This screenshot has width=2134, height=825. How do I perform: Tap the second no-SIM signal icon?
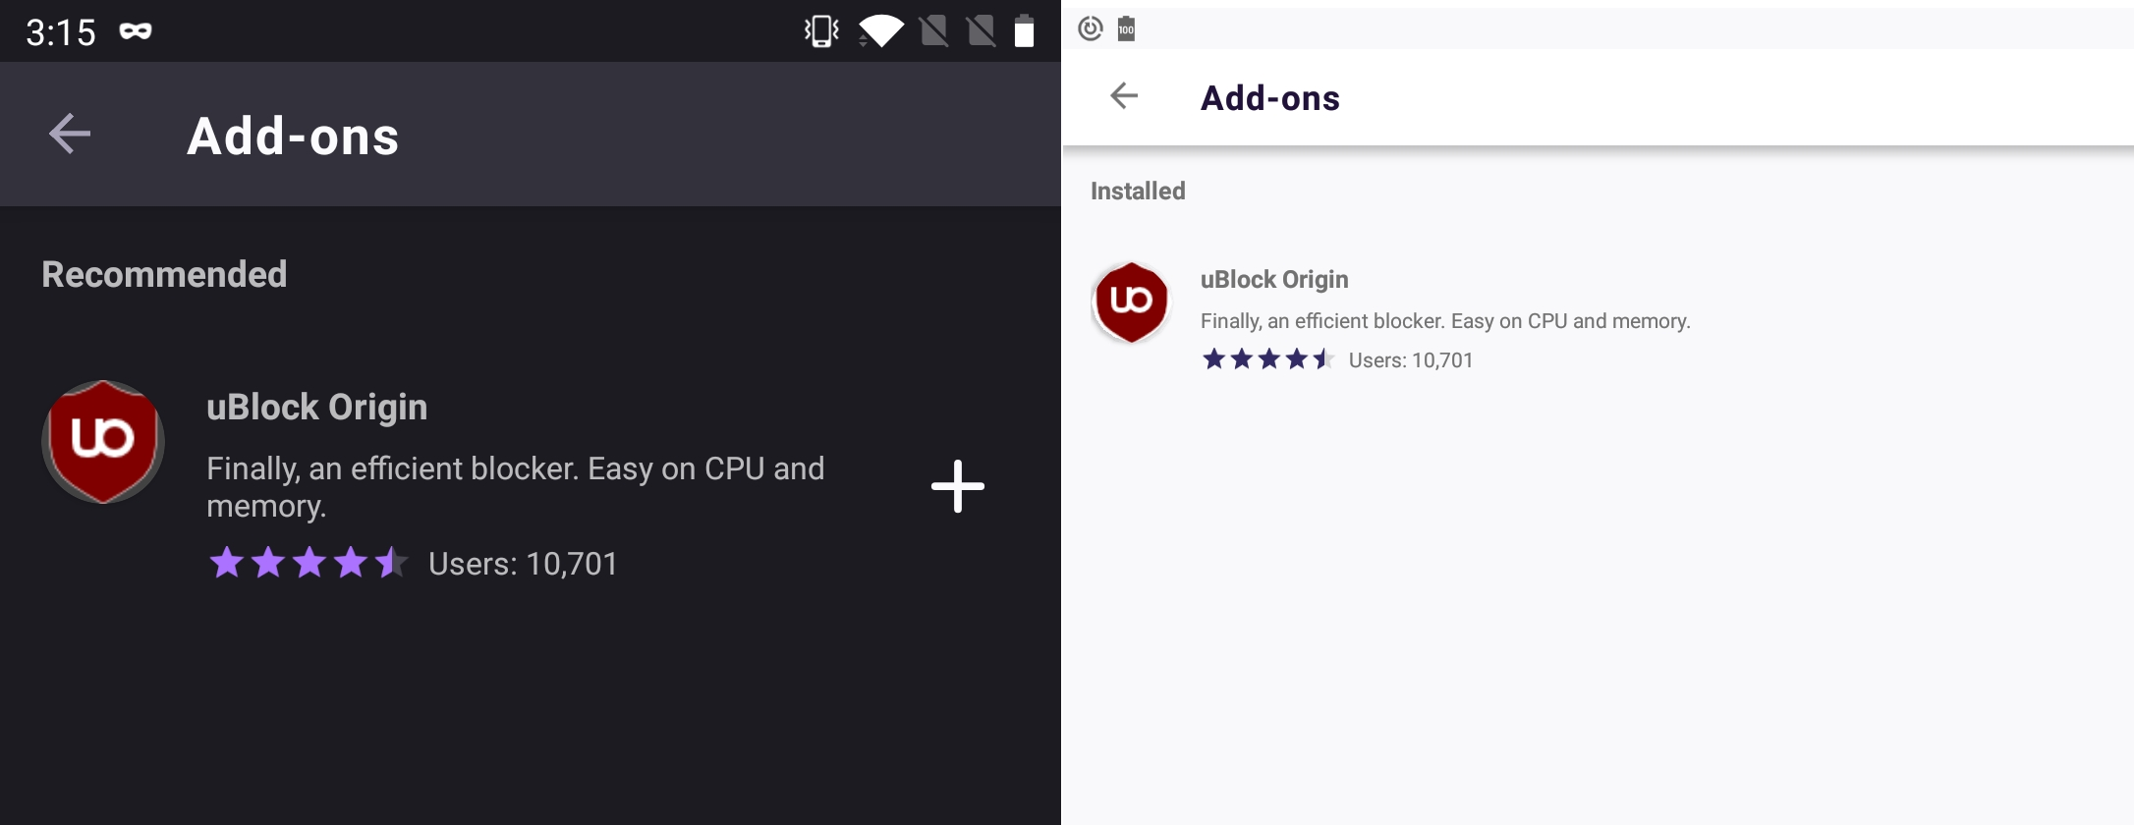pos(982,31)
